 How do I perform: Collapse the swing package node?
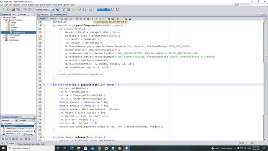point(6,30)
